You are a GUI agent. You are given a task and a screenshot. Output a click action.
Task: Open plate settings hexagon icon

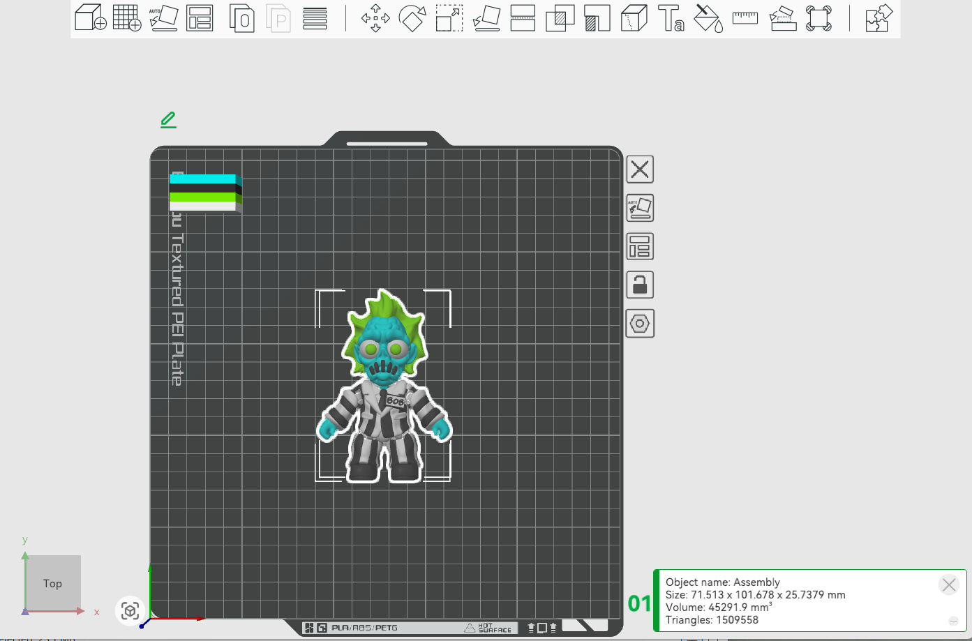(x=640, y=324)
